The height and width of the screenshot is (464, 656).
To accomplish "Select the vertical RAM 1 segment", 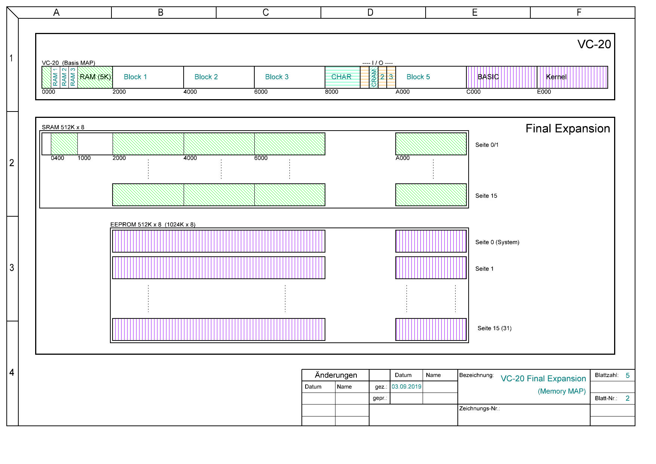I will click(x=55, y=77).
